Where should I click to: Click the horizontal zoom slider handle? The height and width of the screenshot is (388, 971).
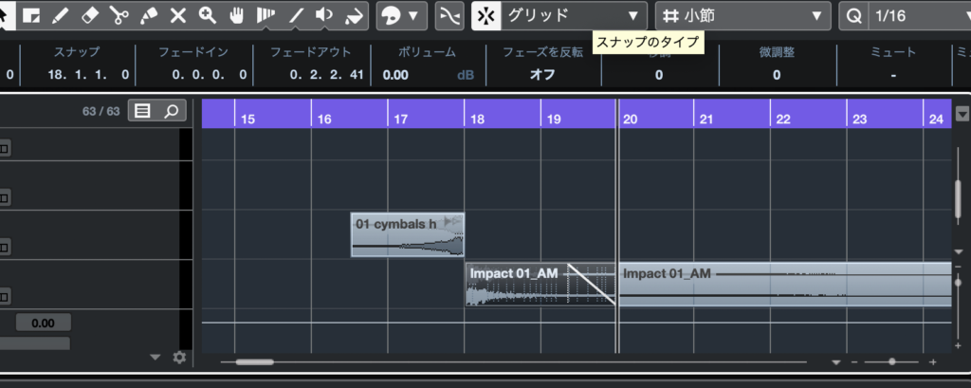tap(891, 362)
